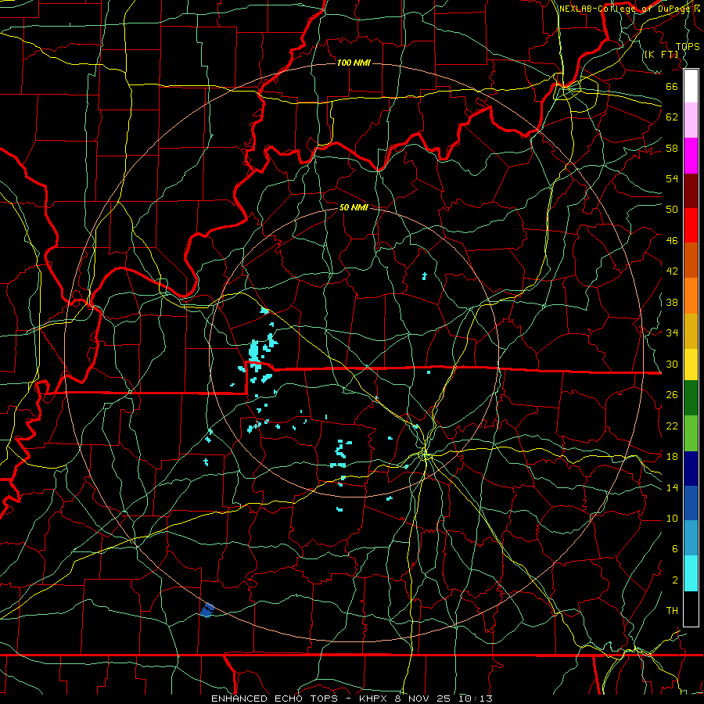Click the black TH legend swatch
This screenshot has height=704, width=704.
691,609
